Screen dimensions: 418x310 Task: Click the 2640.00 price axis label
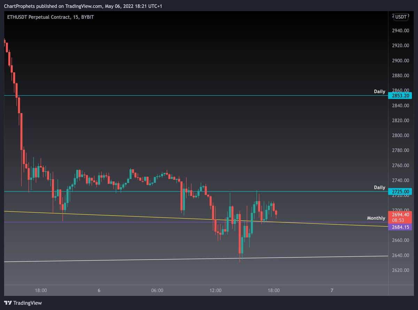pos(401,255)
